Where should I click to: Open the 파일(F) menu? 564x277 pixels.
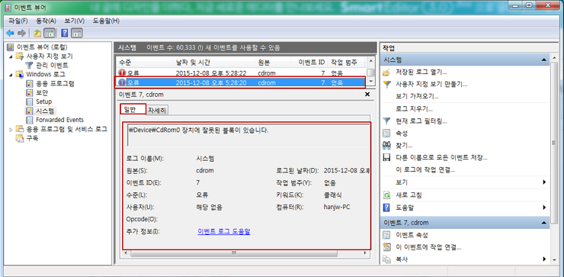[18, 21]
